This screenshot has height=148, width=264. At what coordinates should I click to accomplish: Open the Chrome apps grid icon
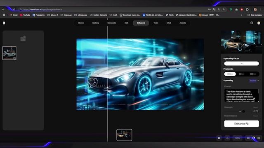[4, 15]
